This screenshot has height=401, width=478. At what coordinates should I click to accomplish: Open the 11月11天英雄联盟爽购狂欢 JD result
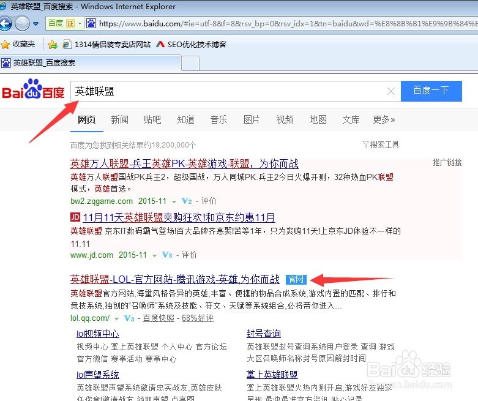(179, 218)
